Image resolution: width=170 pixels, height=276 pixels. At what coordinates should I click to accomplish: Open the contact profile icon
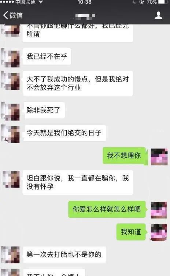click(158, 15)
